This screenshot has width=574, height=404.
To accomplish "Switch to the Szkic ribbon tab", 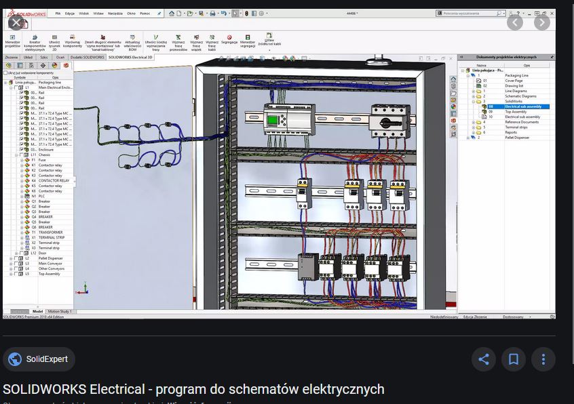I will point(44,58).
